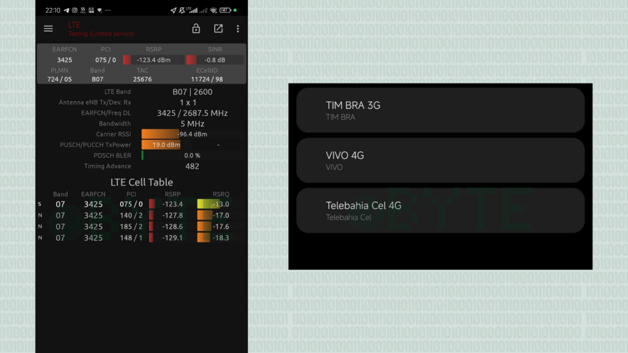
Task: Tap the 'B07 | 2600' LTE Band value
Action: tap(192, 92)
